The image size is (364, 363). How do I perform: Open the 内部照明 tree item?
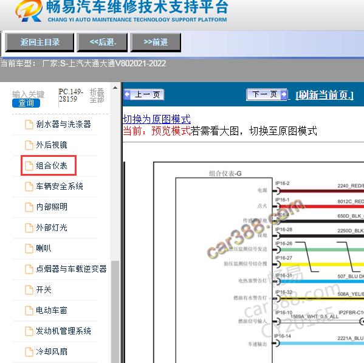[x=52, y=207]
